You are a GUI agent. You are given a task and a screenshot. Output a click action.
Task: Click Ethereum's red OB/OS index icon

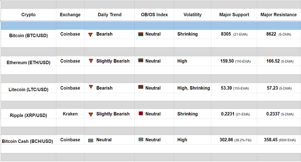pyautogui.click(x=141, y=61)
